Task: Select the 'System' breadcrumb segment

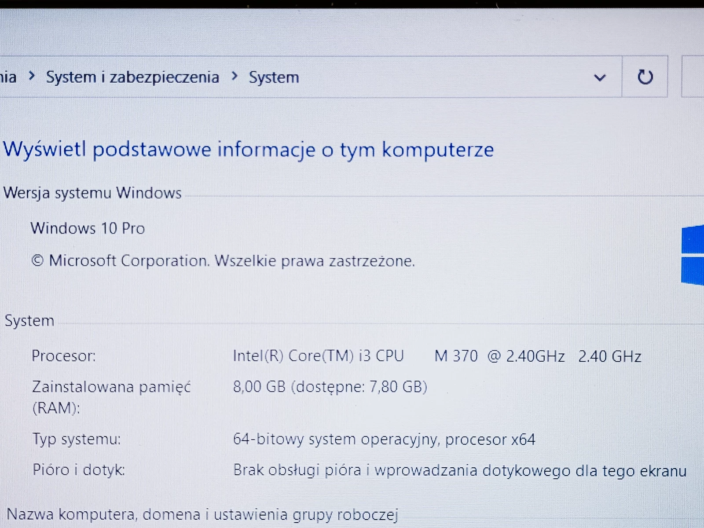Action: click(274, 77)
